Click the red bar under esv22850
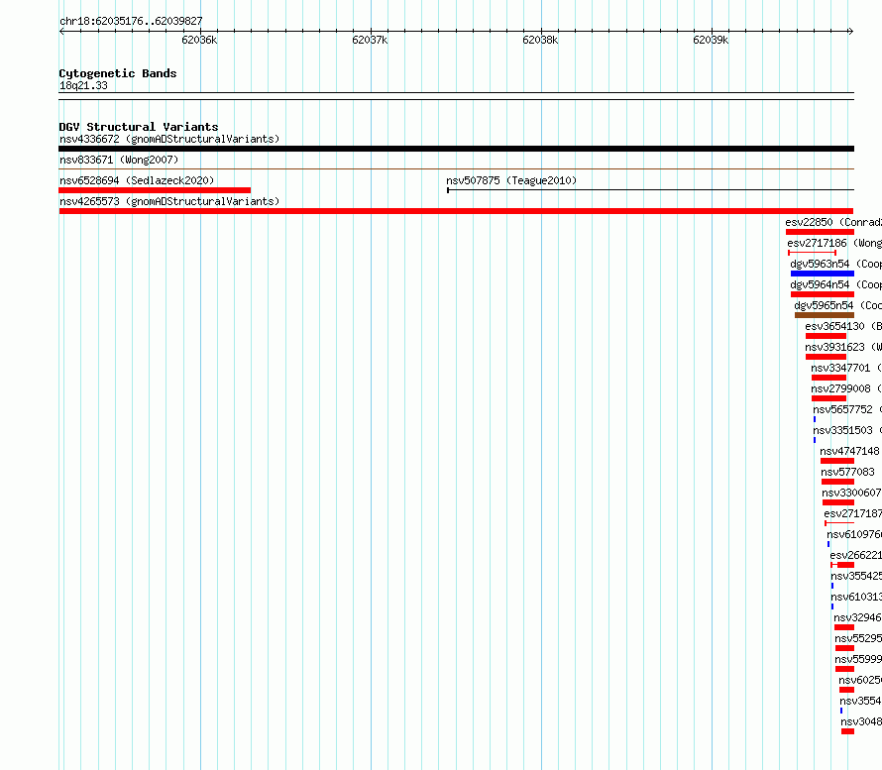882x770 pixels. tap(821, 232)
